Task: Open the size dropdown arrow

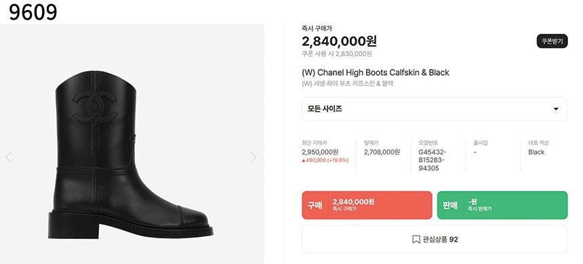Action: pos(556,109)
